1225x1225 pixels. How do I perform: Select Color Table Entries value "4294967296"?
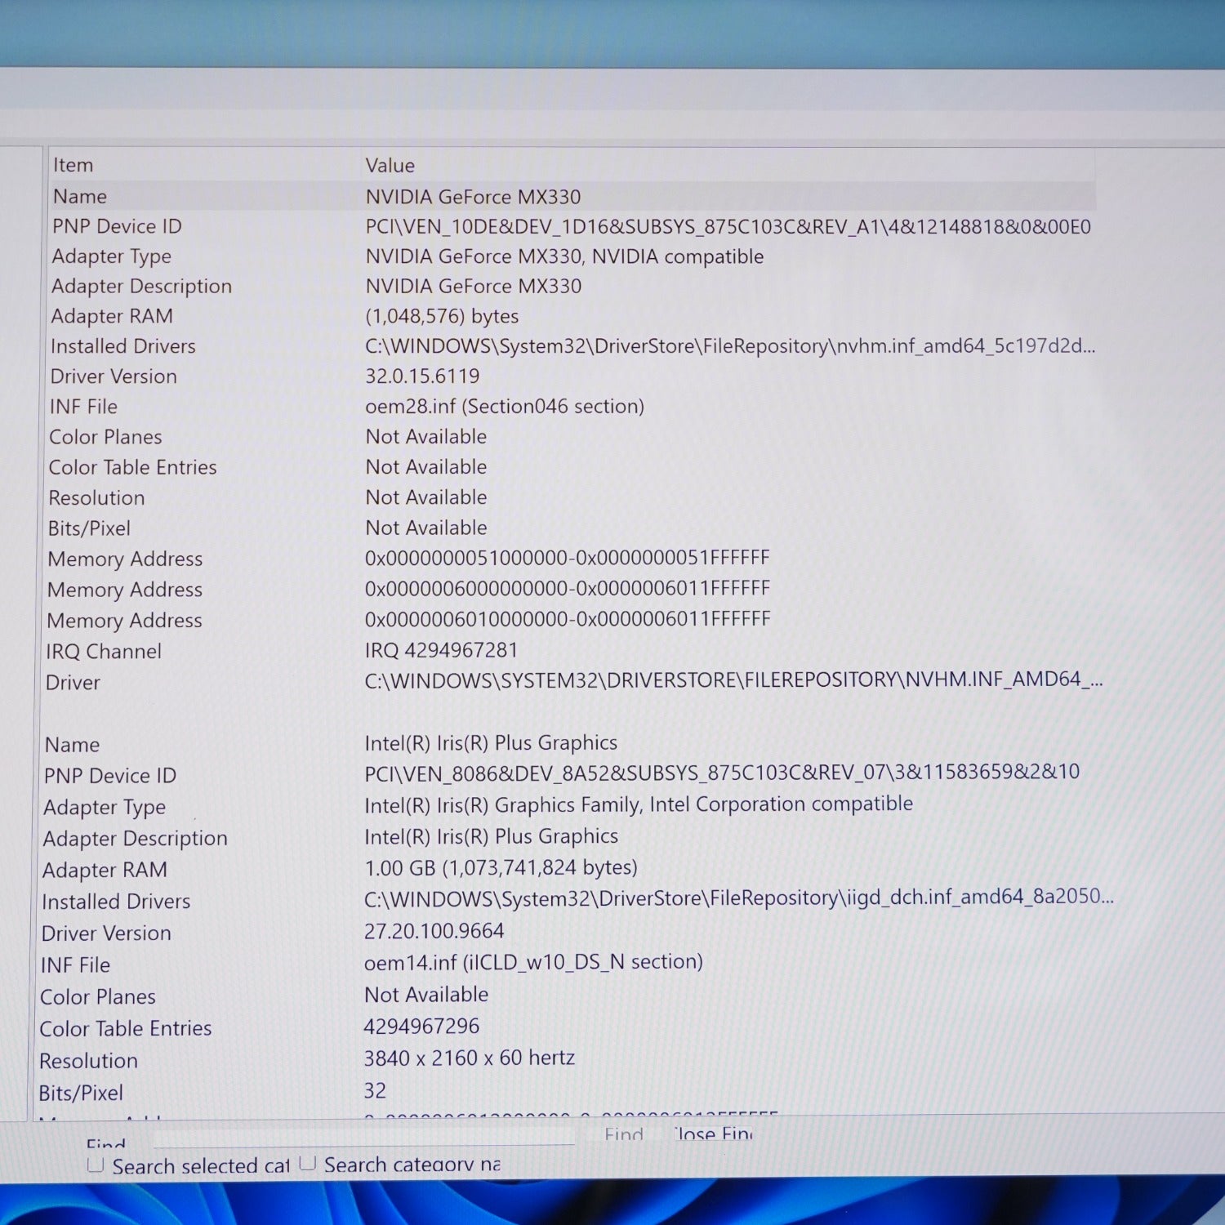click(x=421, y=1027)
